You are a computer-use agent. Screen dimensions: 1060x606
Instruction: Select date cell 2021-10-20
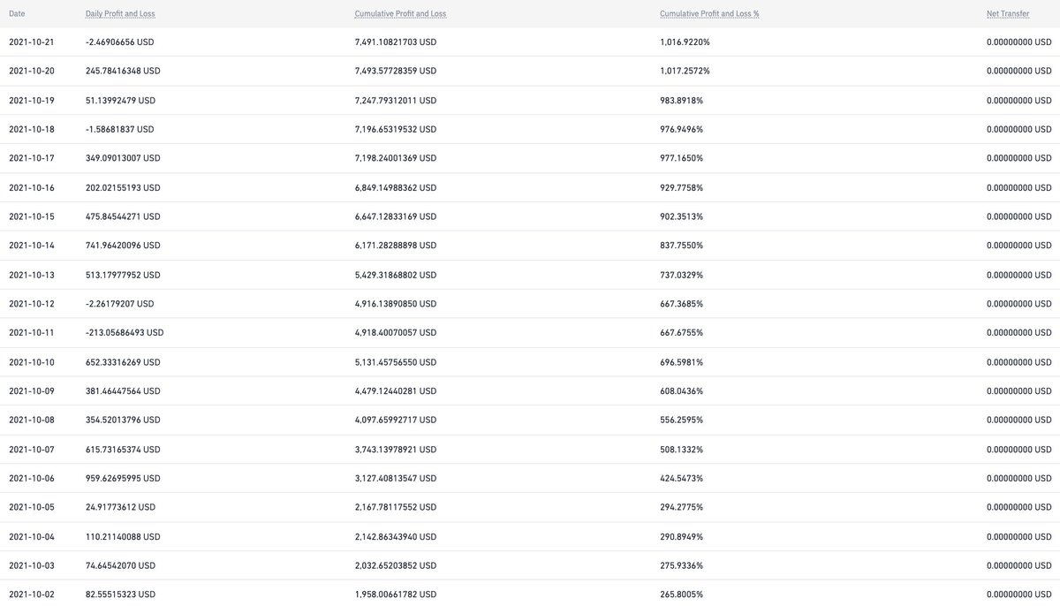coord(32,71)
